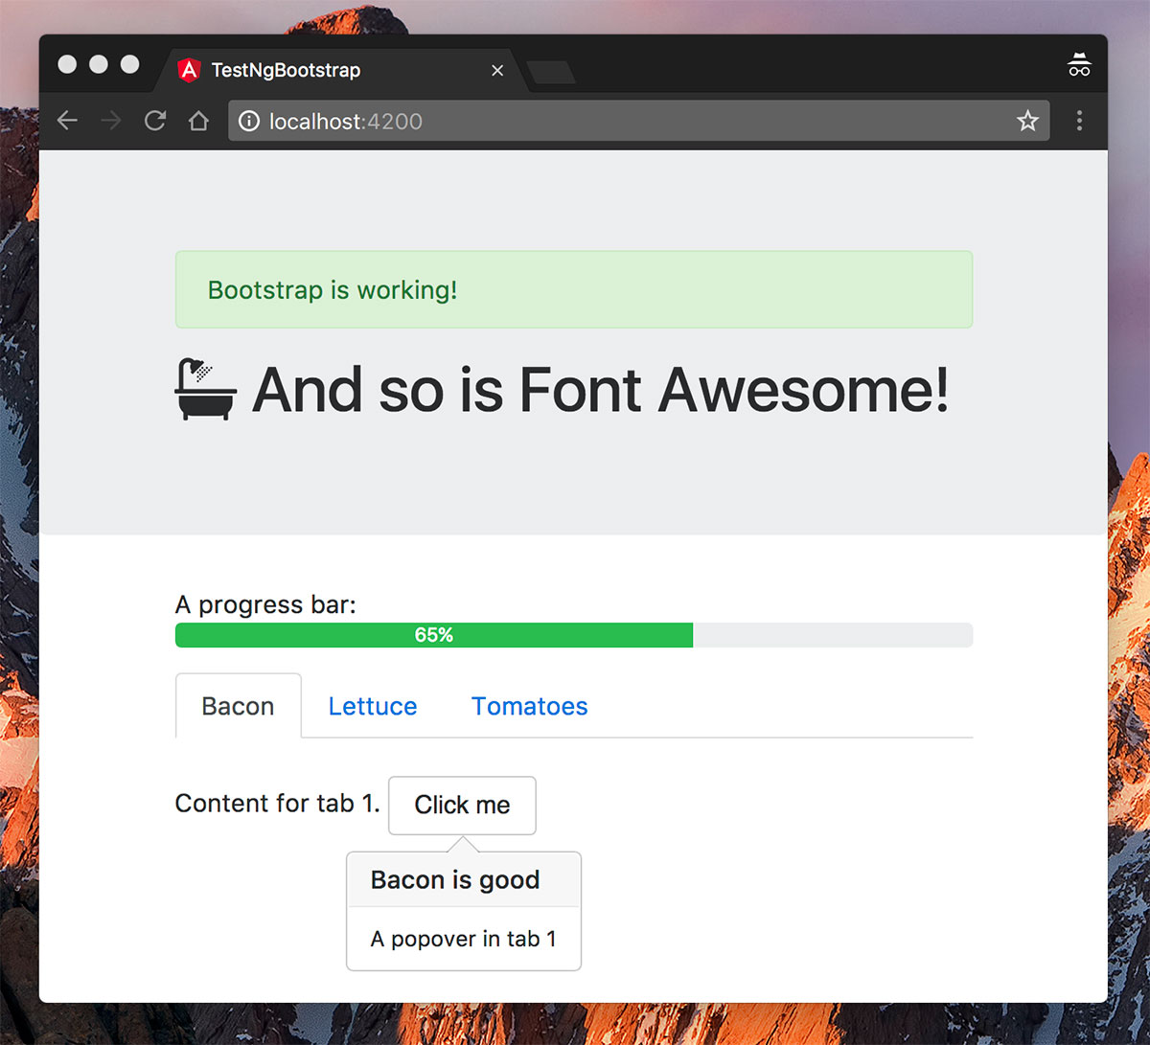Screen dimensions: 1150x1045
Task: Minimize the window with the middle traffic light
Action: [99, 64]
